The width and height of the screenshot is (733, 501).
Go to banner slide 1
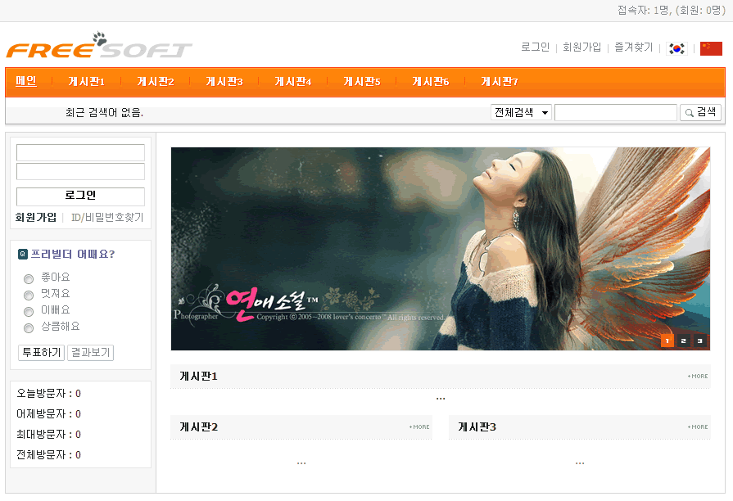point(667,341)
